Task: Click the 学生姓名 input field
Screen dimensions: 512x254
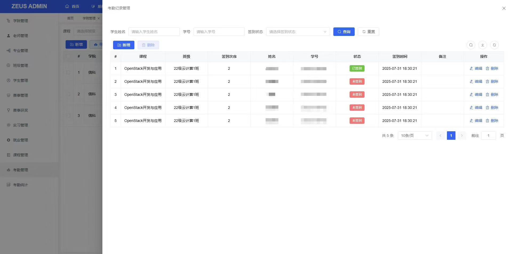Action: [154, 32]
